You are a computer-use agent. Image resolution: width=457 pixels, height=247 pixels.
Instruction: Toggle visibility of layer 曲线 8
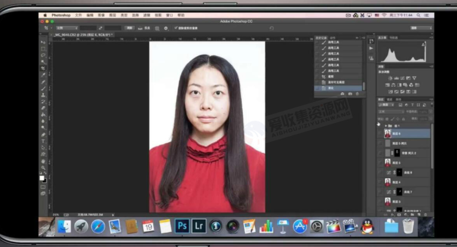pos(380,172)
